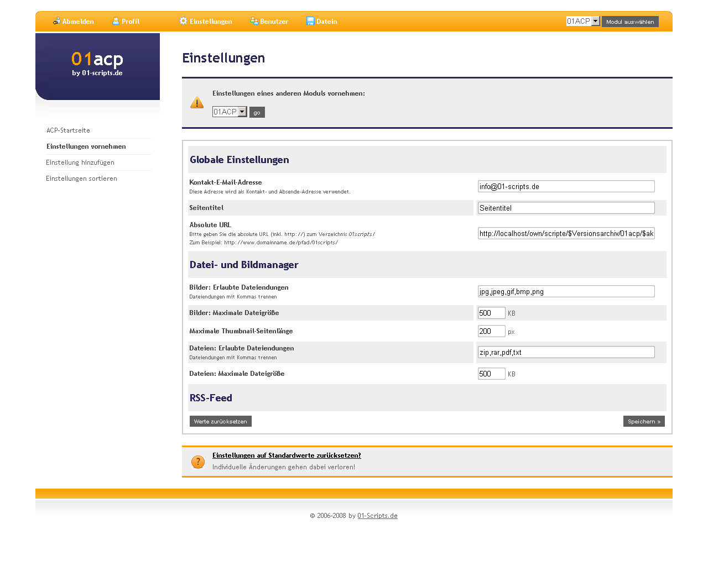Click the Einstellungen gear icon
This screenshot has height=566, width=708.
183,21
